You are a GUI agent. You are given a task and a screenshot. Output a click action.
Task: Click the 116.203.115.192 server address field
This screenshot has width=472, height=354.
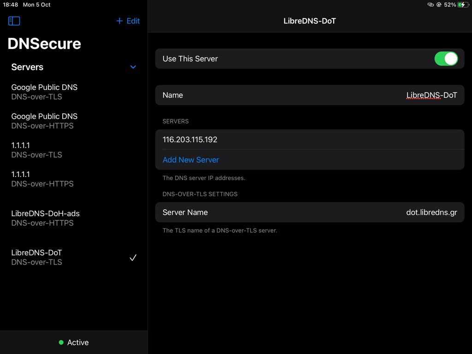tap(190, 140)
